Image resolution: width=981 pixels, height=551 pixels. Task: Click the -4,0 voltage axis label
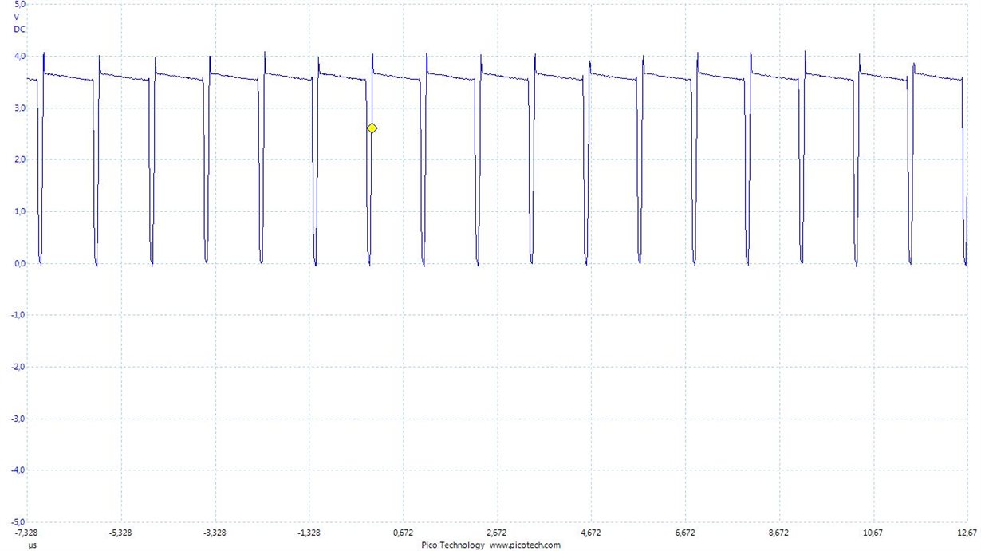coord(18,470)
